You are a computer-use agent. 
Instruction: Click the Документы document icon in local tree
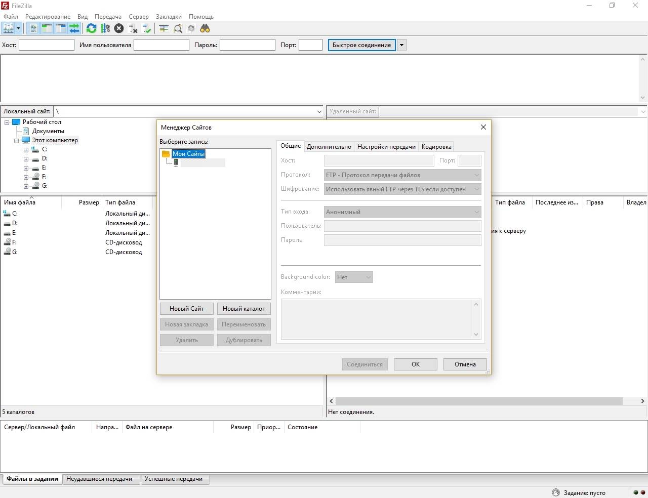[26, 131]
